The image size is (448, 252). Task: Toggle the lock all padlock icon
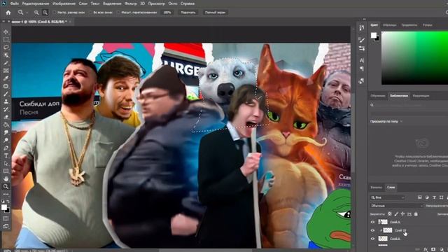point(416,213)
